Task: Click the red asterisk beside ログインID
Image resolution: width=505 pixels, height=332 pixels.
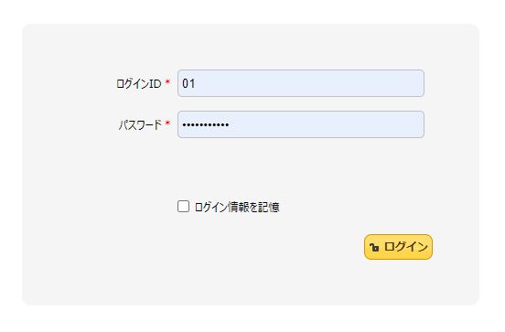Action: click(167, 82)
